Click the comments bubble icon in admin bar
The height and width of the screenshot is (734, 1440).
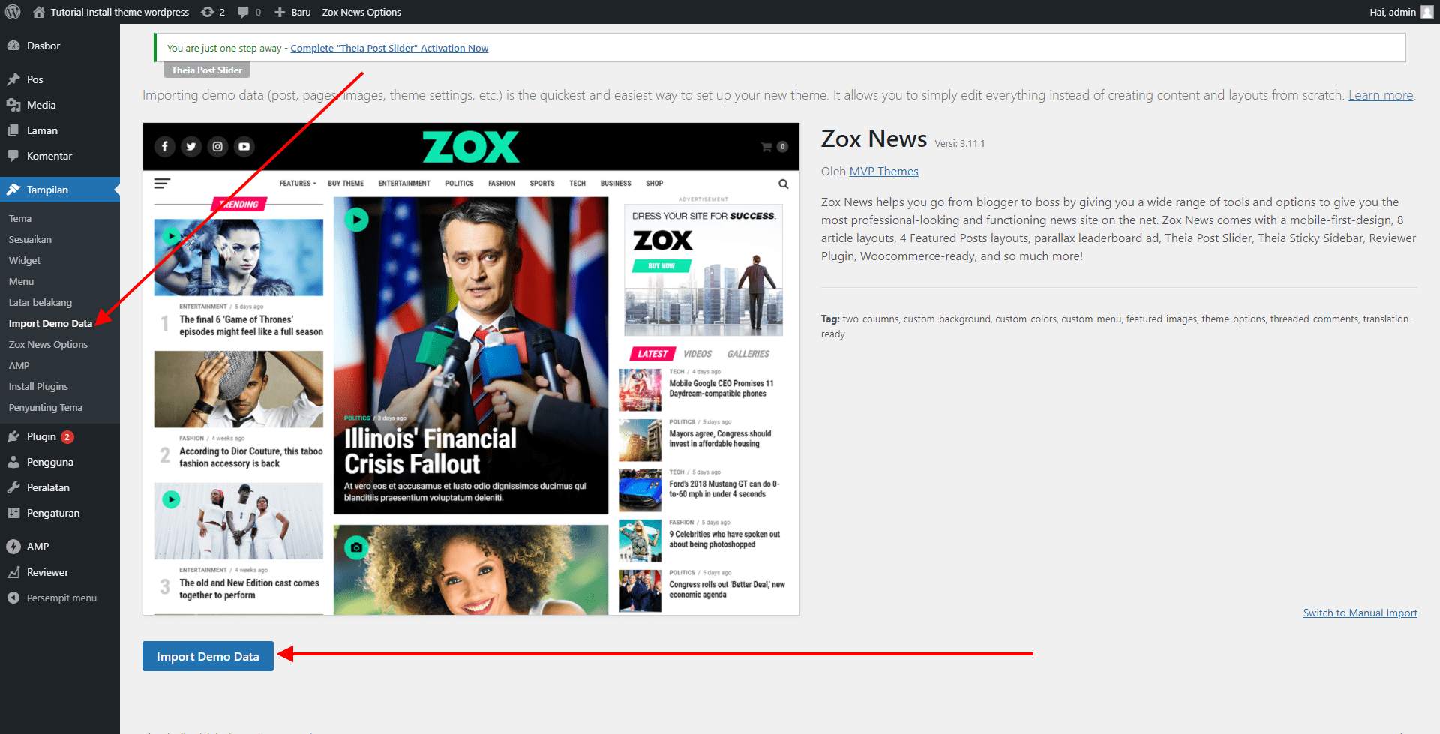pos(249,12)
